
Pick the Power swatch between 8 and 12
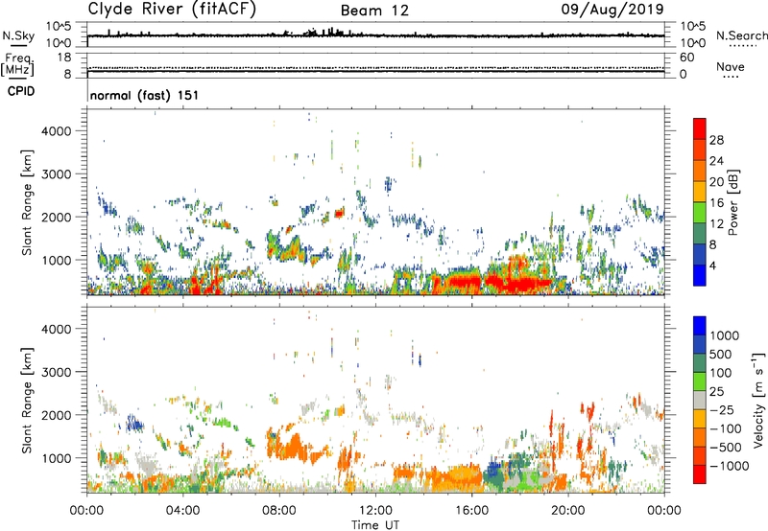[x=700, y=234]
